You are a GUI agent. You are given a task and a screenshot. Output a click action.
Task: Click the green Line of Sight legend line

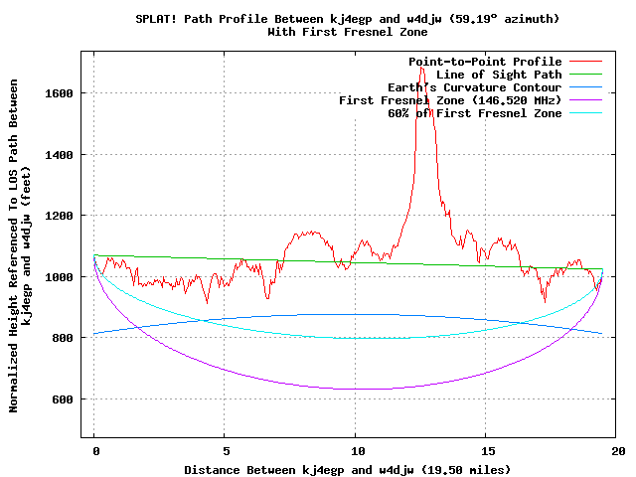pos(586,75)
